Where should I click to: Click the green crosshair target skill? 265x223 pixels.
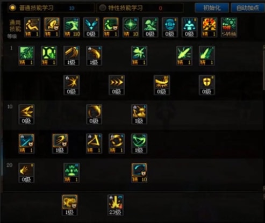(x=131, y=27)
